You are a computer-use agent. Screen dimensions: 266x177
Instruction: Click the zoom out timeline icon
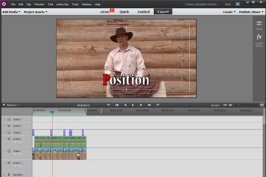point(230,105)
